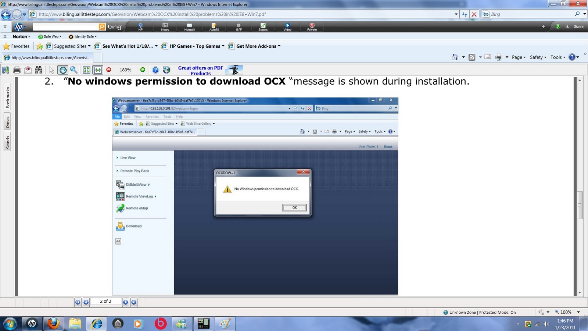Refresh the page from the address bar
The width and height of the screenshot is (588, 331).
point(465,14)
